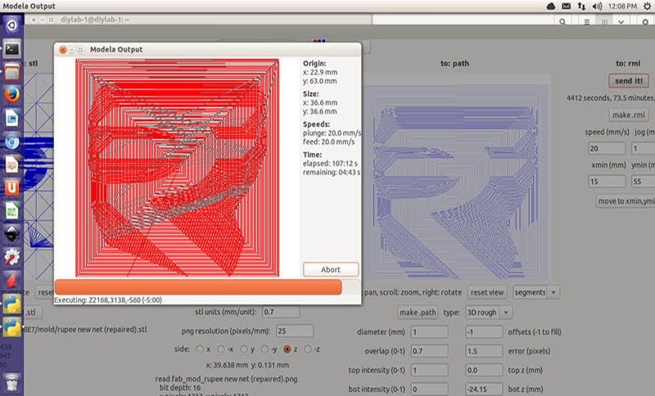Open gear settings in background file window
This screenshot has width=655, height=396.
tap(645, 22)
